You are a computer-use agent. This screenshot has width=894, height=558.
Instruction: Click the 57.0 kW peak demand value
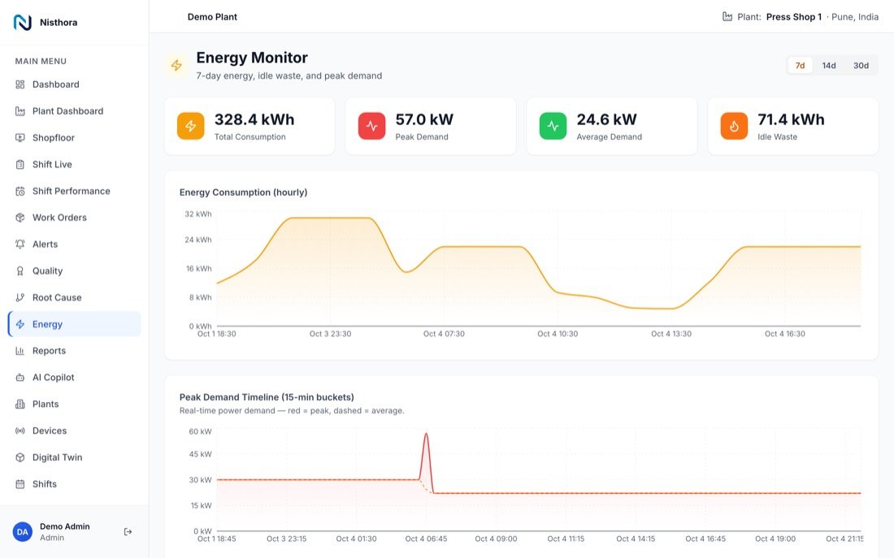coord(424,119)
